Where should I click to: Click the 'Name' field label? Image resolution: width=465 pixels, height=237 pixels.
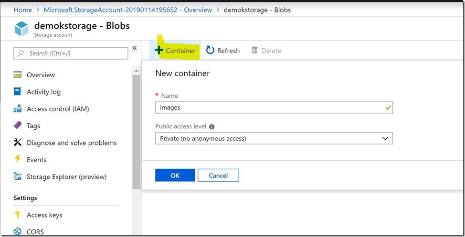tap(169, 96)
